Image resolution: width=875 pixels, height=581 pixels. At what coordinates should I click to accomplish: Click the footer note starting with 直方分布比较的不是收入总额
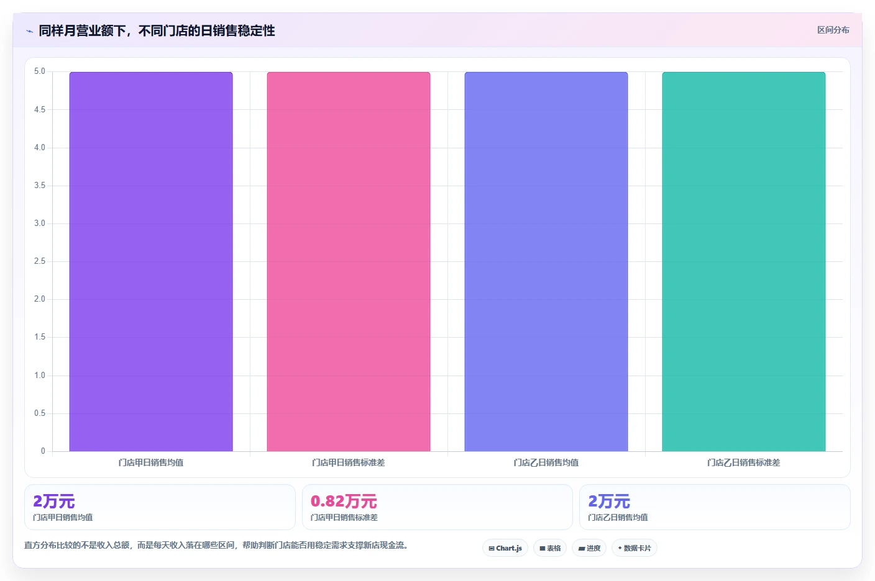click(x=216, y=545)
